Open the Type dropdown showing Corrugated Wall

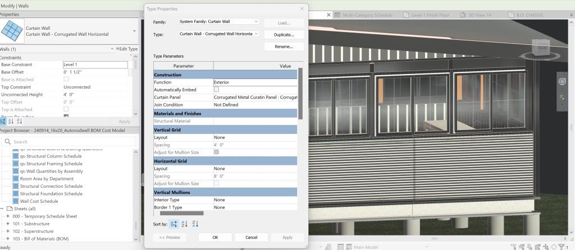click(218, 34)
